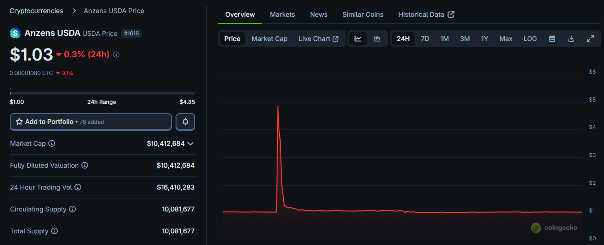
Task: Expand chart to fullscreen
Action: coord(590,39)
